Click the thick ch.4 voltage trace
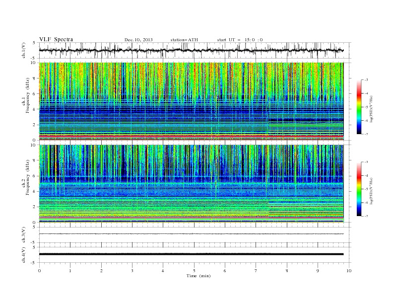The width and height of the screenshot is (393, 304). click(x=191, y=254)
